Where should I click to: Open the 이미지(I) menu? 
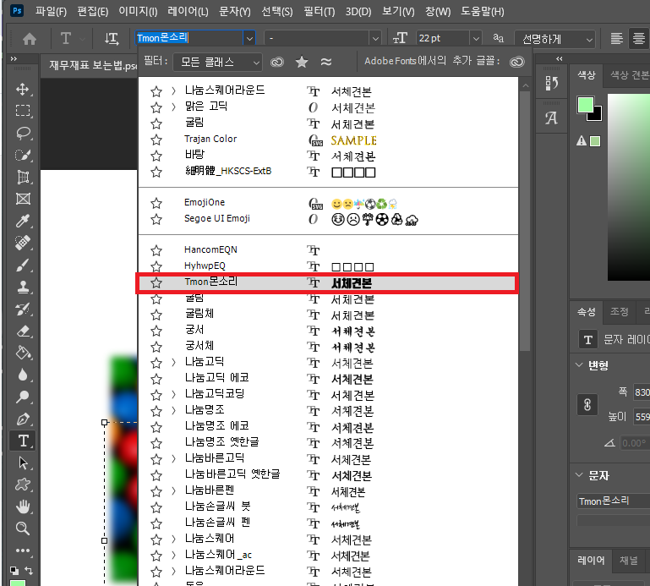point(138,11)
